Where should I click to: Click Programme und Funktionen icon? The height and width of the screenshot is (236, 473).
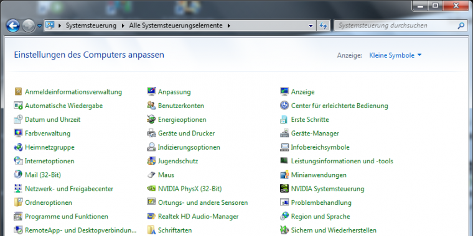[19, 216]
